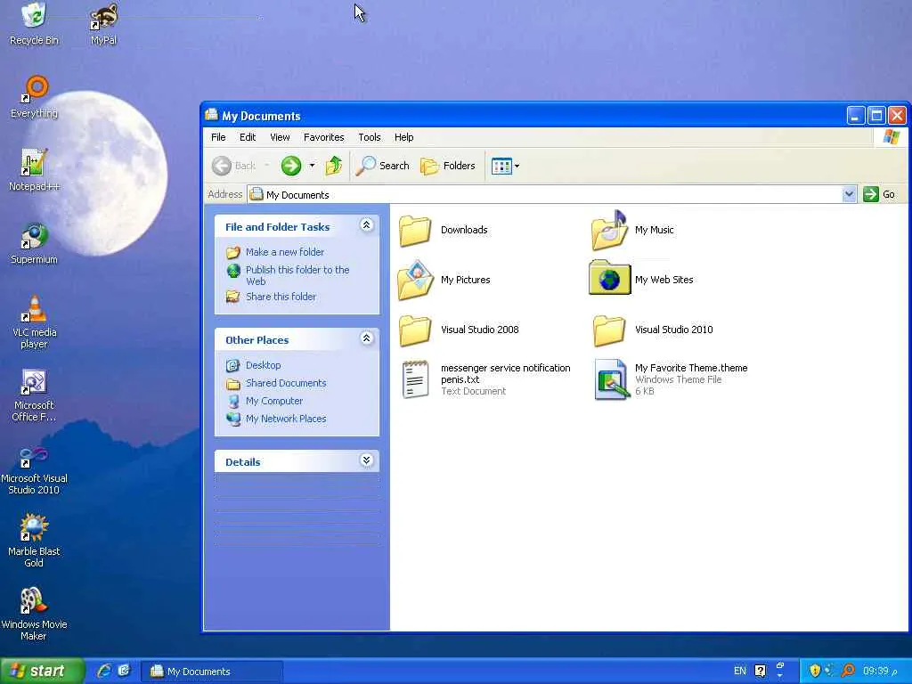Click the Shared Documents link
The width and height of the screenshot is (912, 684).
pyautogui.click(x=286, y=383)
